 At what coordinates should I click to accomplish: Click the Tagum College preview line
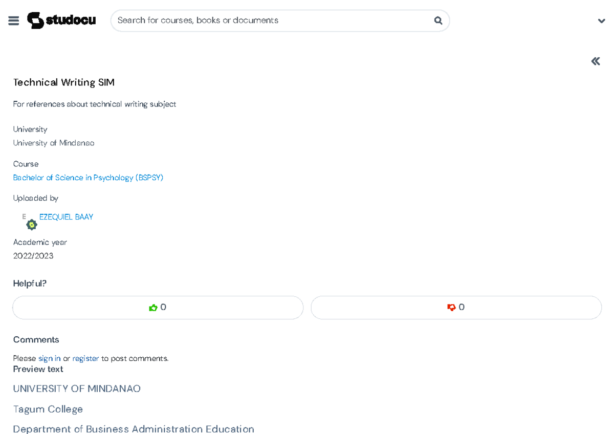coord(48,409)
